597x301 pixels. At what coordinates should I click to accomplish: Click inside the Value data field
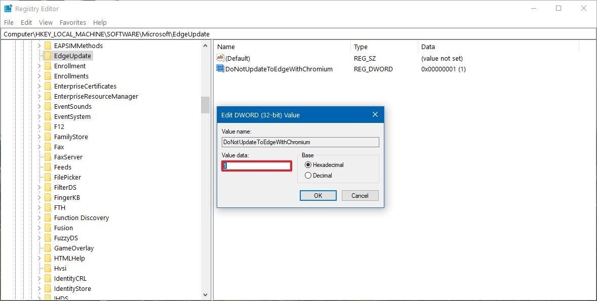click(257, 166)
